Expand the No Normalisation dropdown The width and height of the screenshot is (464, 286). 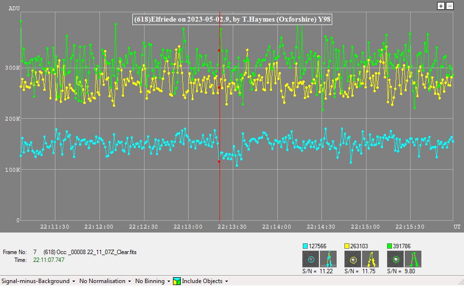(x=105, y=281)
